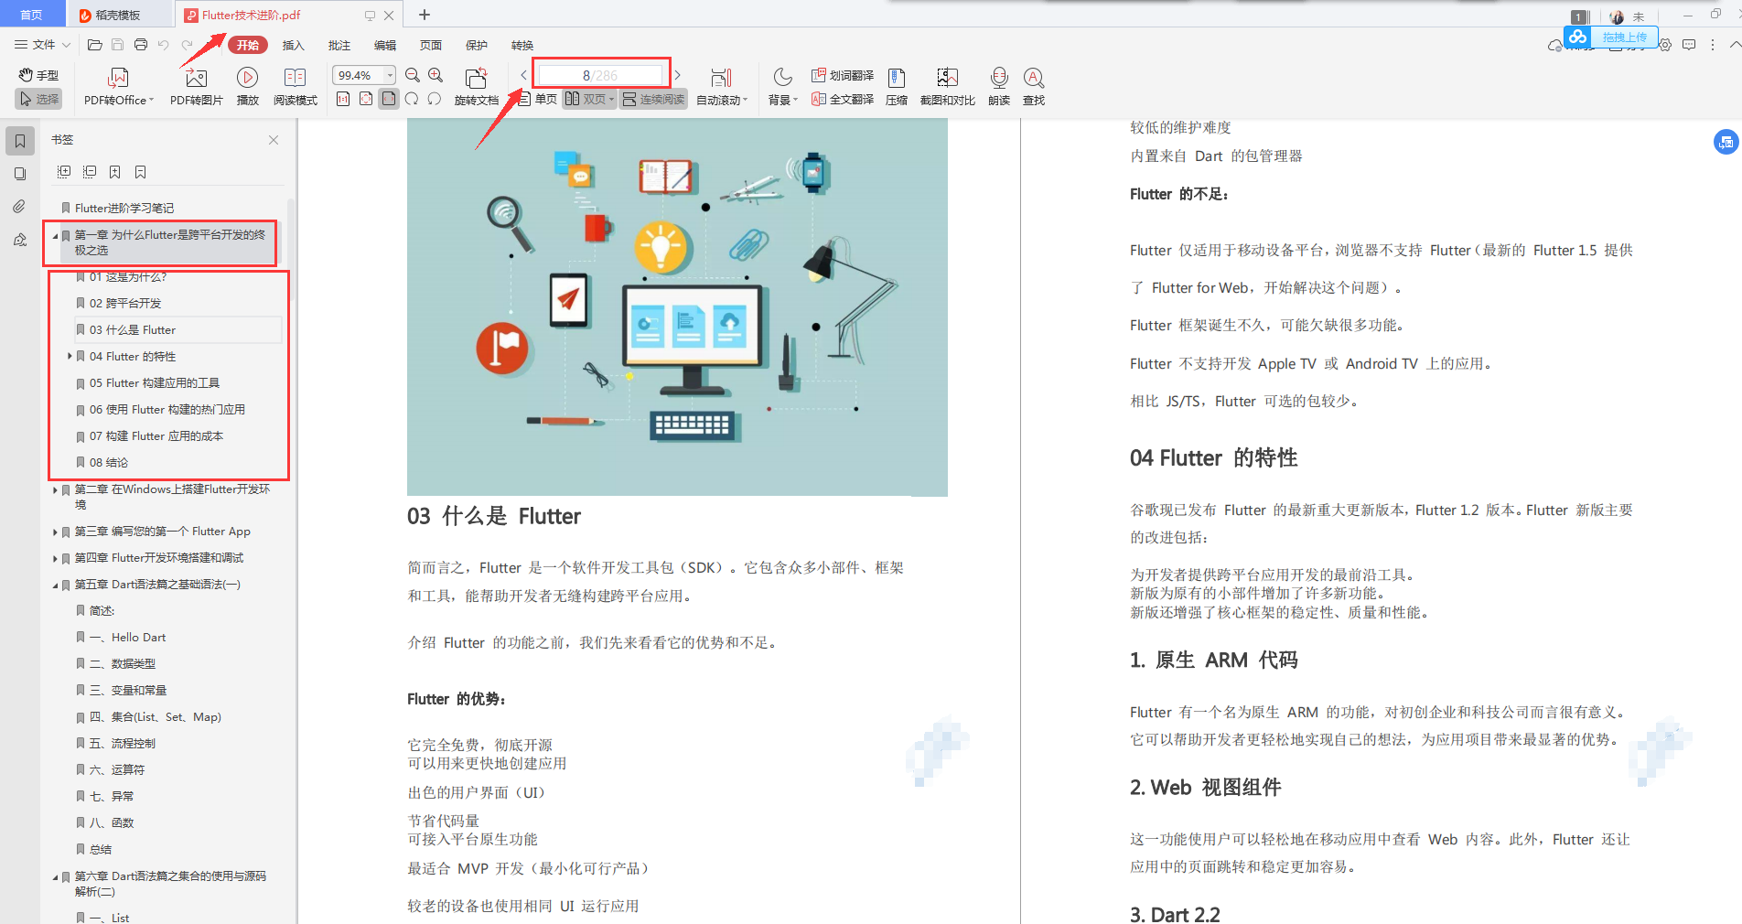Click the print icon
Image resolution: width=1742 pixels, height=924 pixels.
click(x=140, y=45)
